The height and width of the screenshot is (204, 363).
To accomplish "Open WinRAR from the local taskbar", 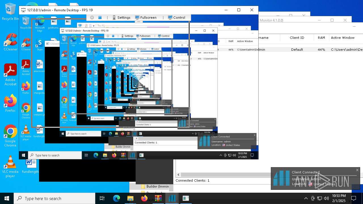I will [x=158, y=198].
